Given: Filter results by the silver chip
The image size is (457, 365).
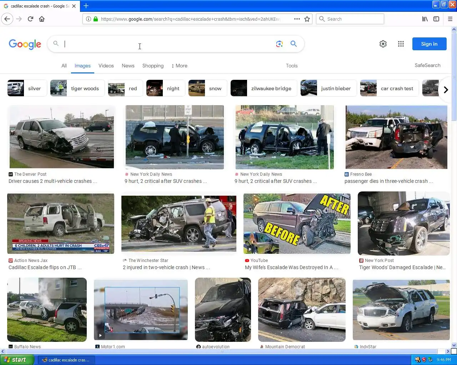Looking at the screenshot, I should pos(27,88).
